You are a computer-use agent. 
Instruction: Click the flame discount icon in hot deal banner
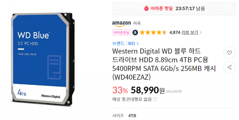tap(146, 8)
